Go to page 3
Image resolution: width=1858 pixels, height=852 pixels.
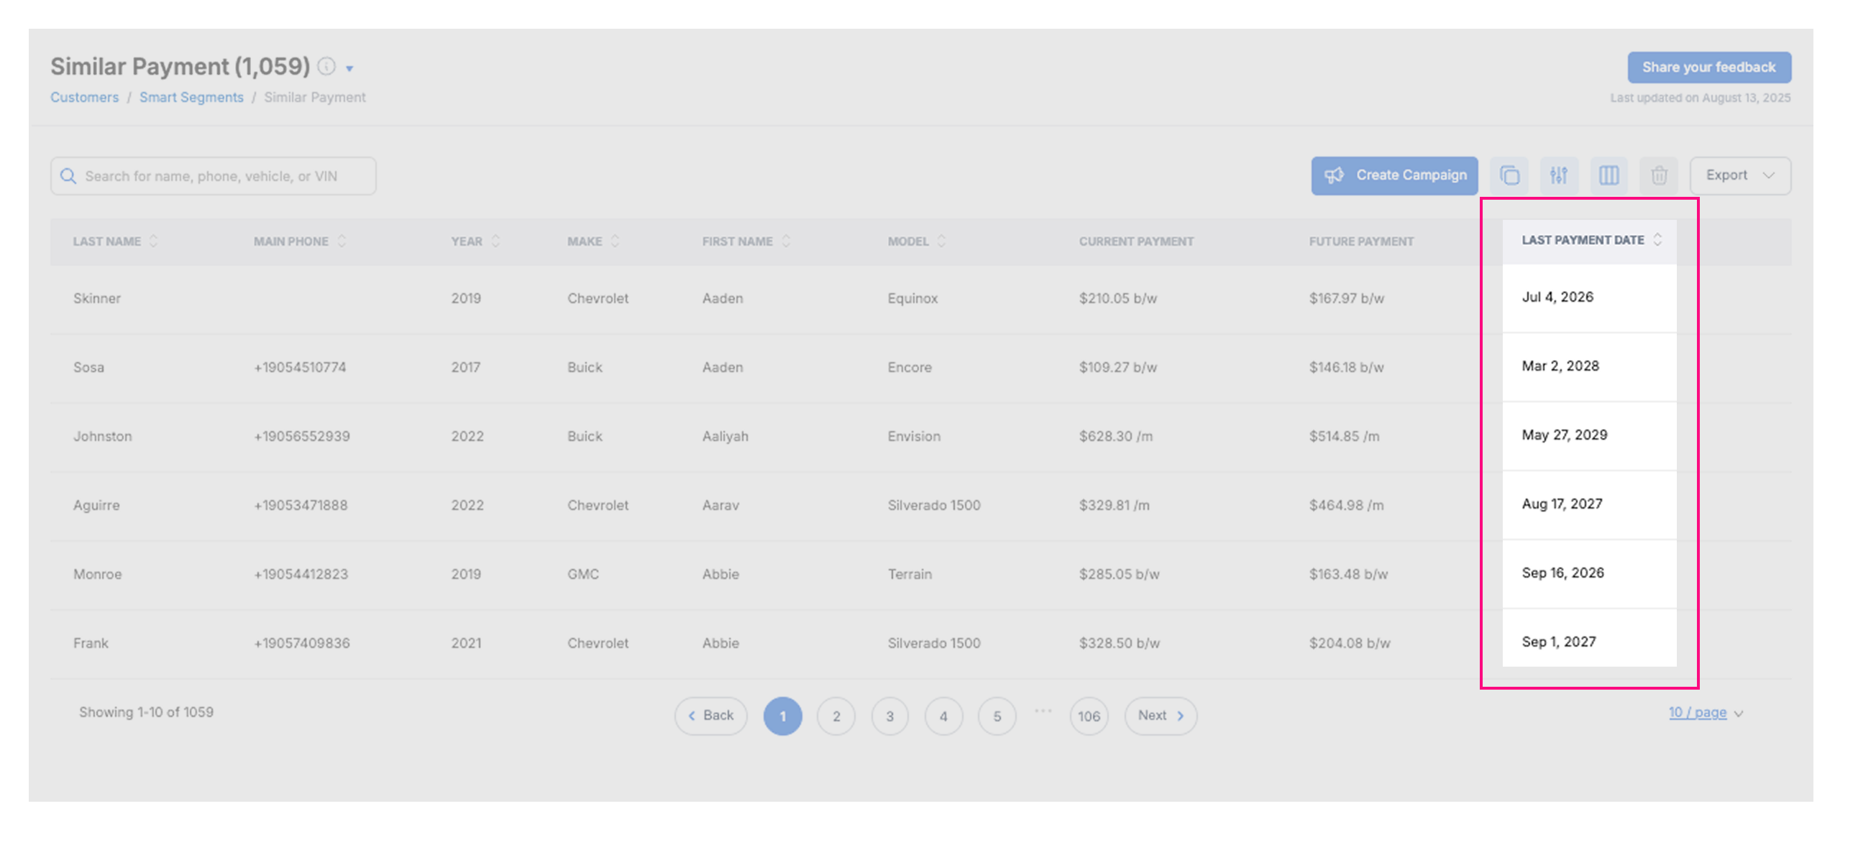889,716
